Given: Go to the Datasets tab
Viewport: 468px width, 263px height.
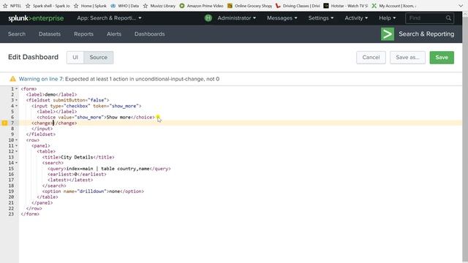Looking at the screenshot, I should tap(50, 34).
